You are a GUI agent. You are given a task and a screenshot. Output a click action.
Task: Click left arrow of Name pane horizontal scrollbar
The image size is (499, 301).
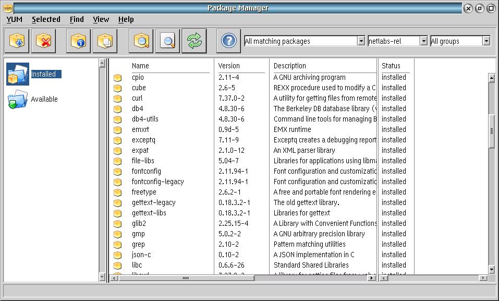(114, 278)
